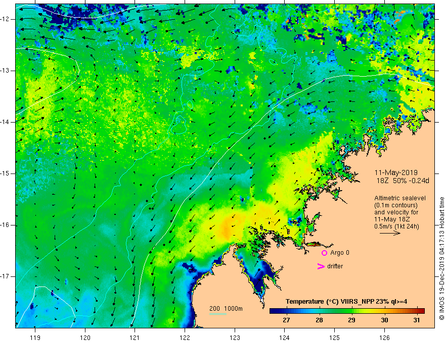Click the magenta drifter arrow symbol
445x343 pixels.
pos(321,266)
